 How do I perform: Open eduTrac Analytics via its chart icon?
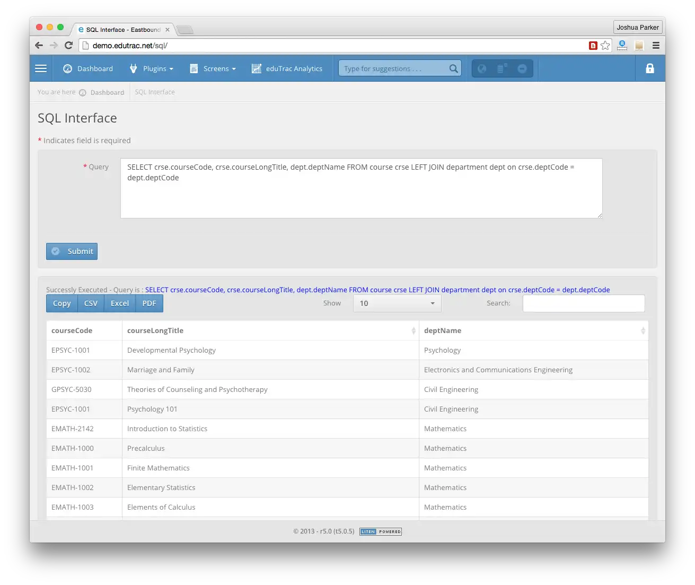[x=257, y=68]
